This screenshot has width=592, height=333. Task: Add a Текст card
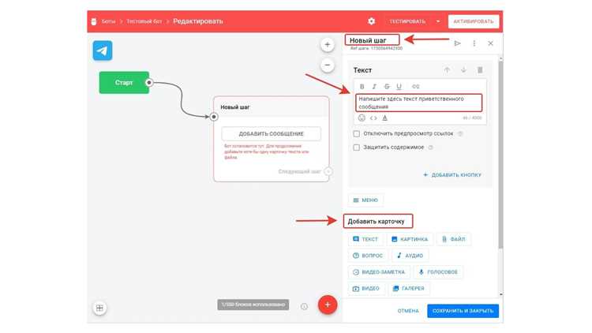tap(365, 239)
